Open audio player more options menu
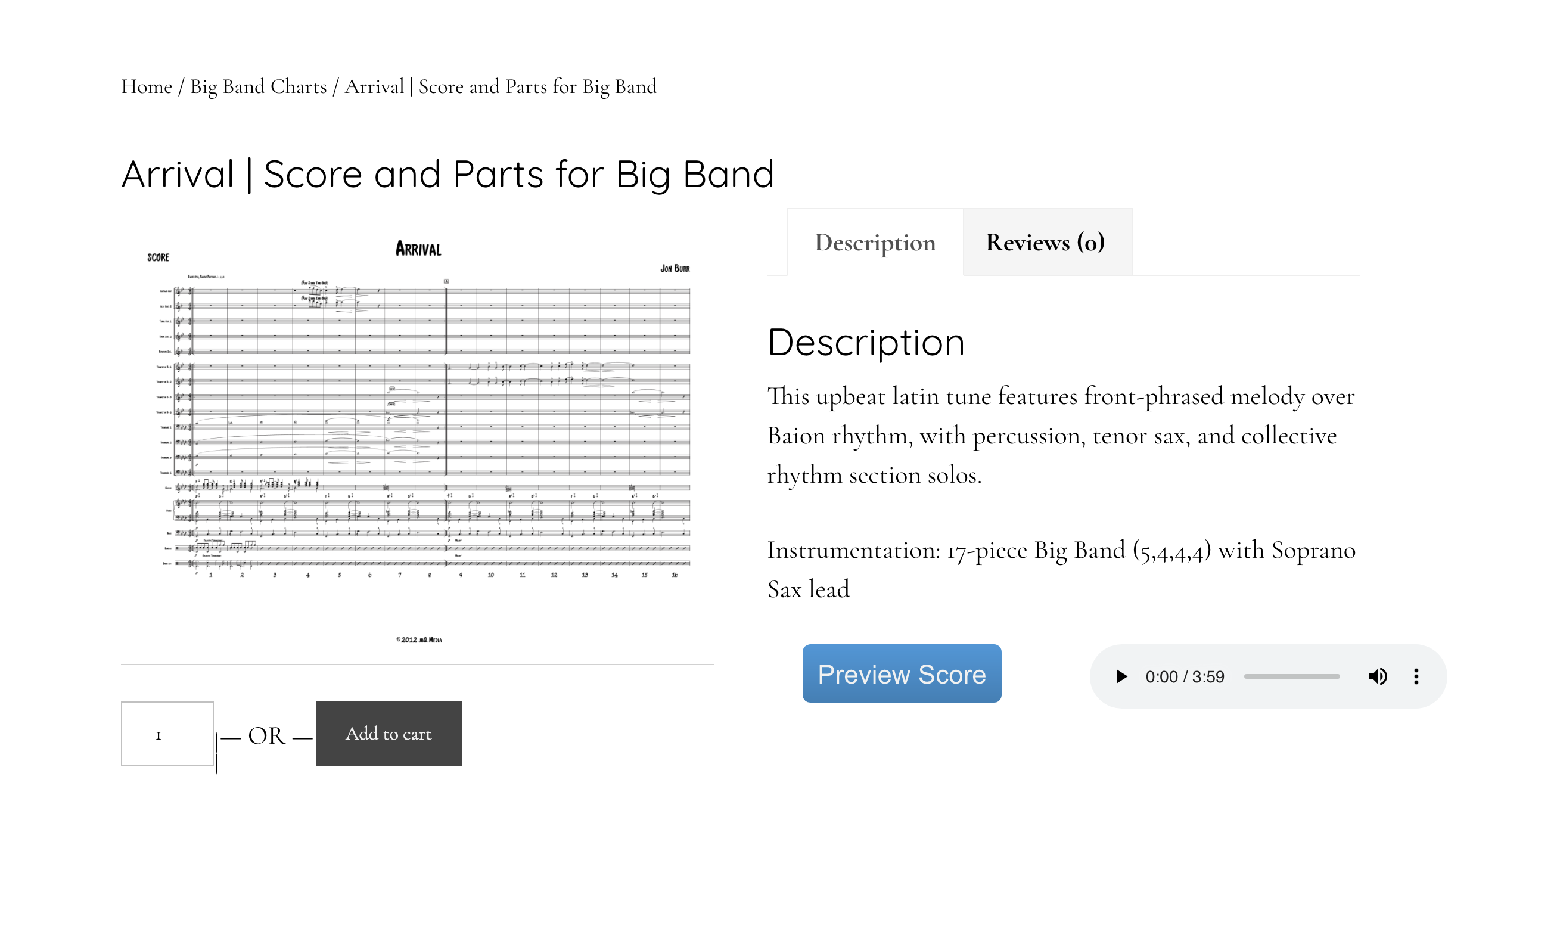 pos(1416,676)
